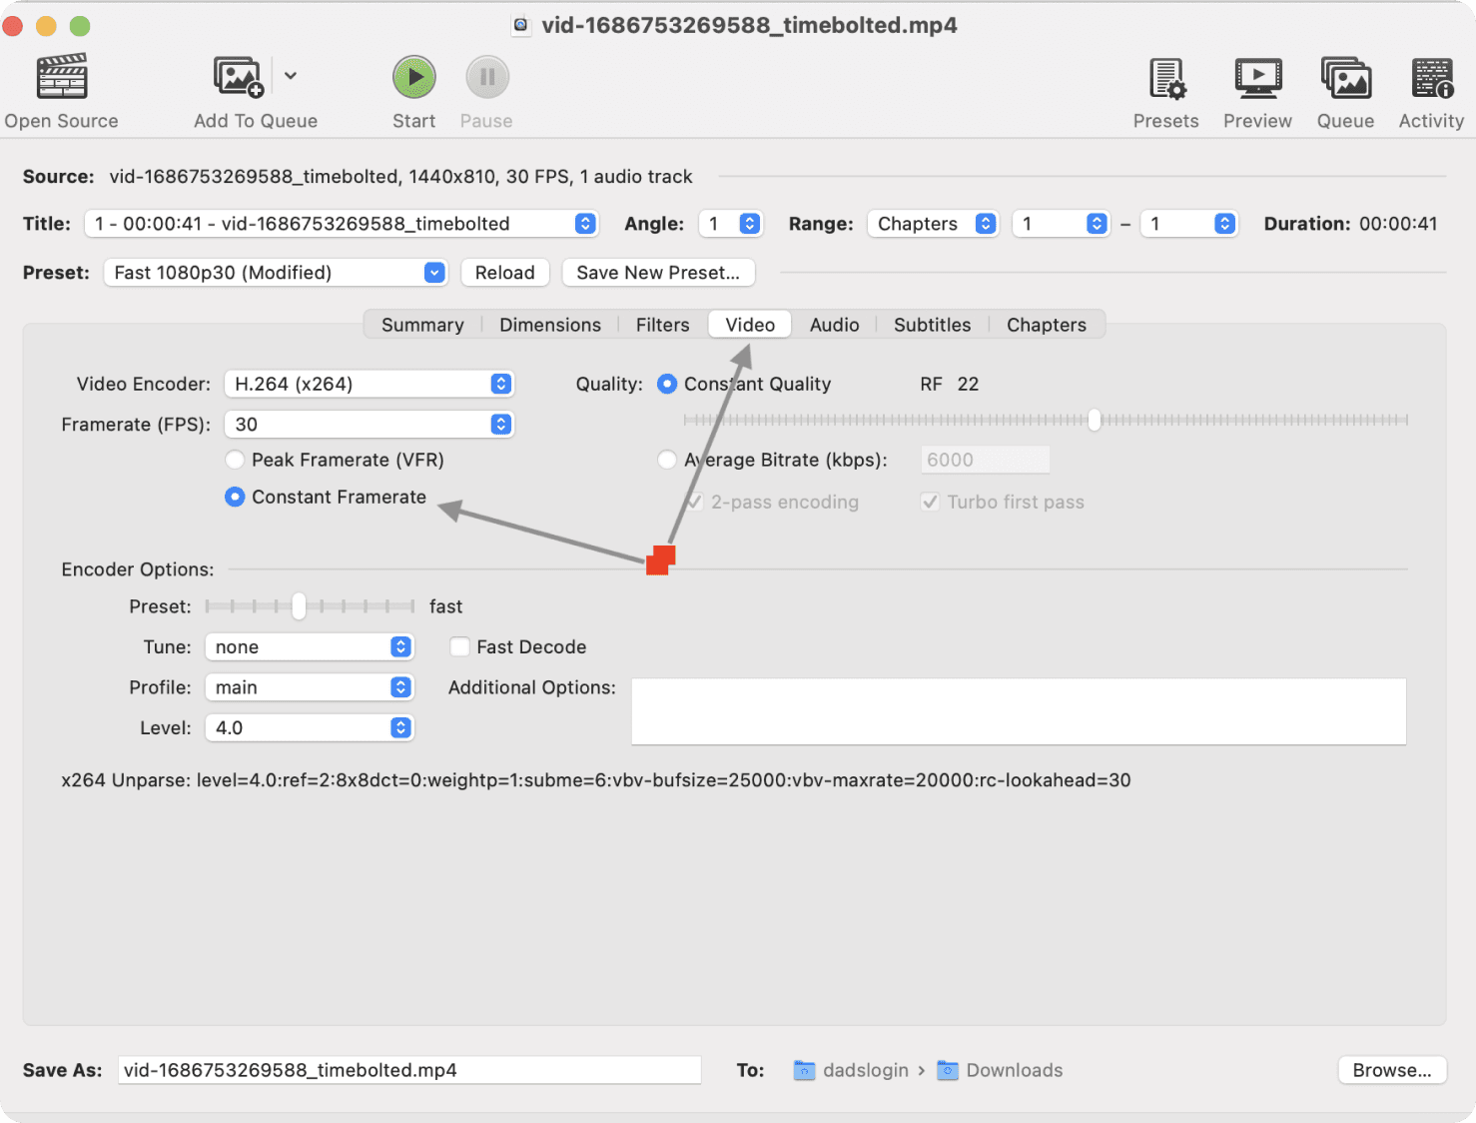Select Constant Quality radio button
Viewport: 1476px width, 1123px height.
pos(667,384)
